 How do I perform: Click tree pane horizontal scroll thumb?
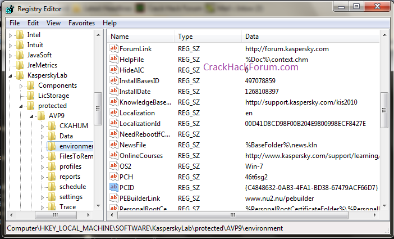click(x=56, y=215)
